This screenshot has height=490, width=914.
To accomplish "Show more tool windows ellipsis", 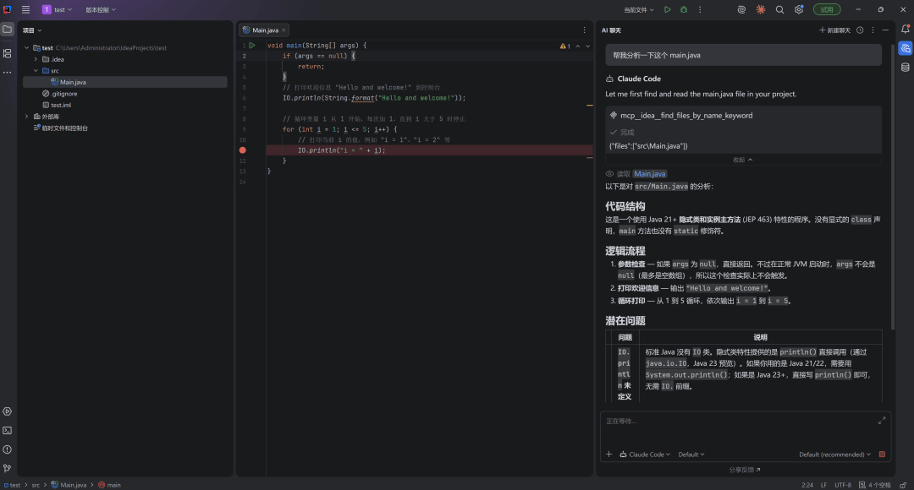I will [7, 72].
